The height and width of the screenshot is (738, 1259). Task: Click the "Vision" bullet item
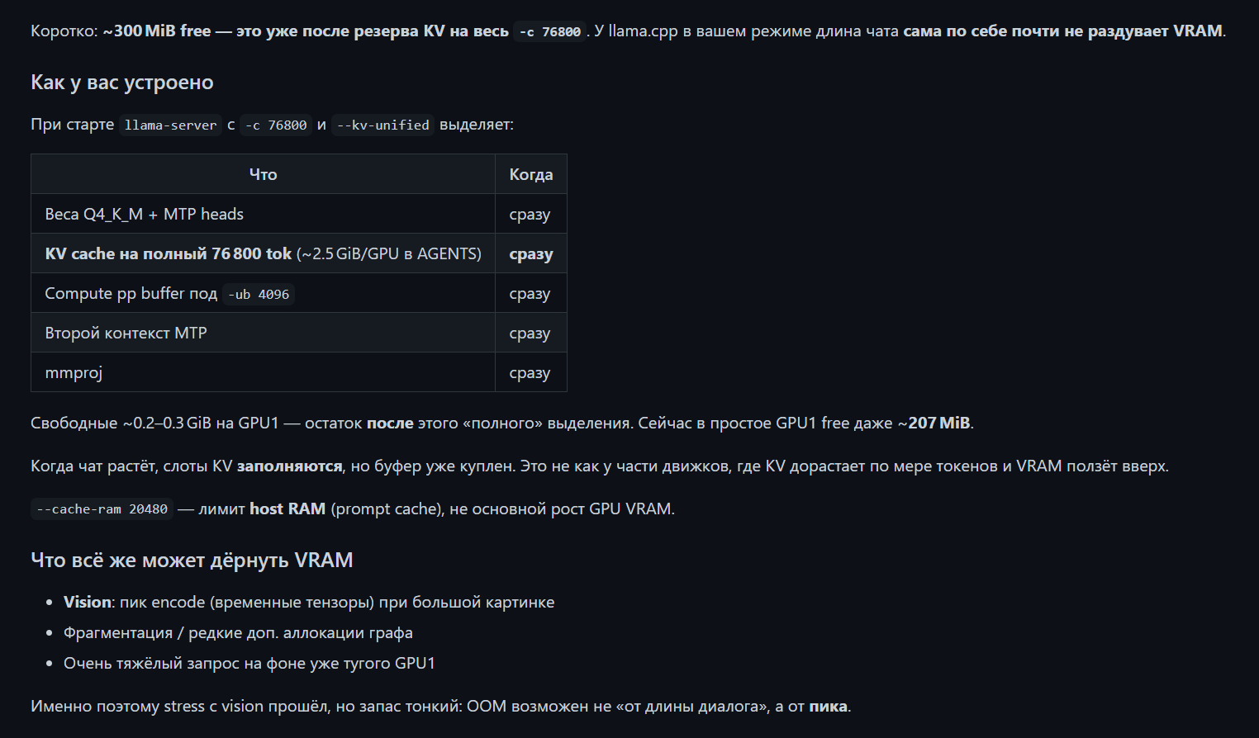pos(309,603)
